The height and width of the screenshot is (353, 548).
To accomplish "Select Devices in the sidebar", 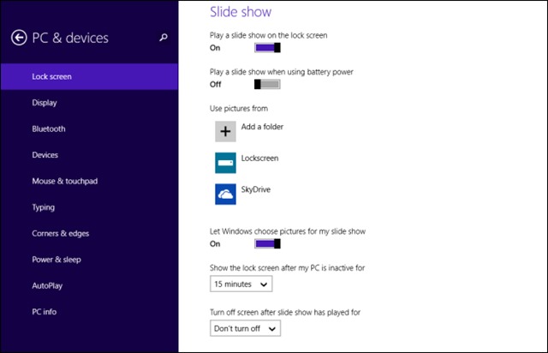I will [x=45, y=155].
